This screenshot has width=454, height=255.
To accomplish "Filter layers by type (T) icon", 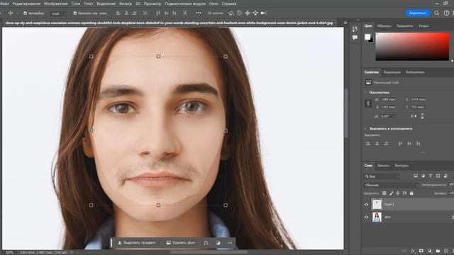I will pyautogui.click(x=431, y=176).
